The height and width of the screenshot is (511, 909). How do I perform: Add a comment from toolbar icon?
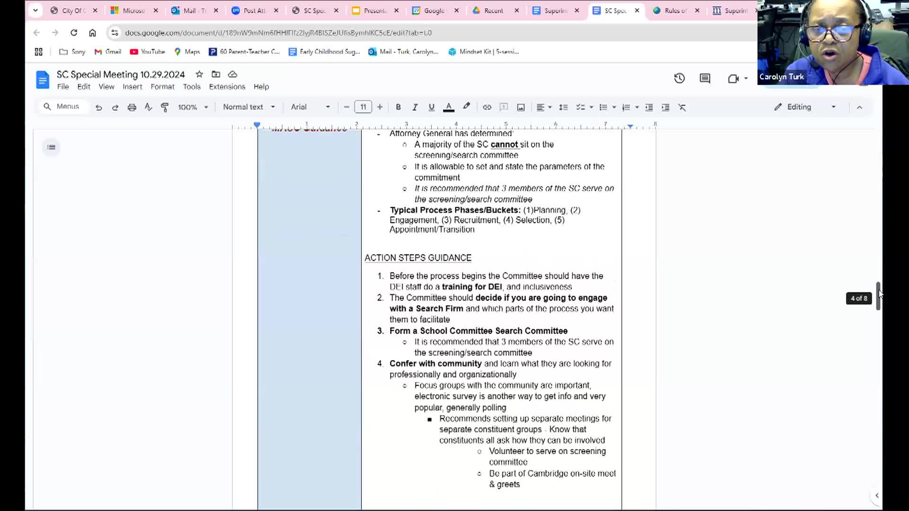click(x=504, y=107)
